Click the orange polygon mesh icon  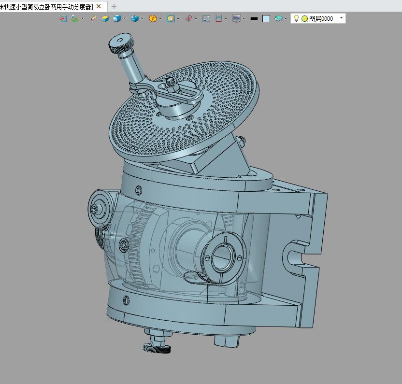pos(153,19)
